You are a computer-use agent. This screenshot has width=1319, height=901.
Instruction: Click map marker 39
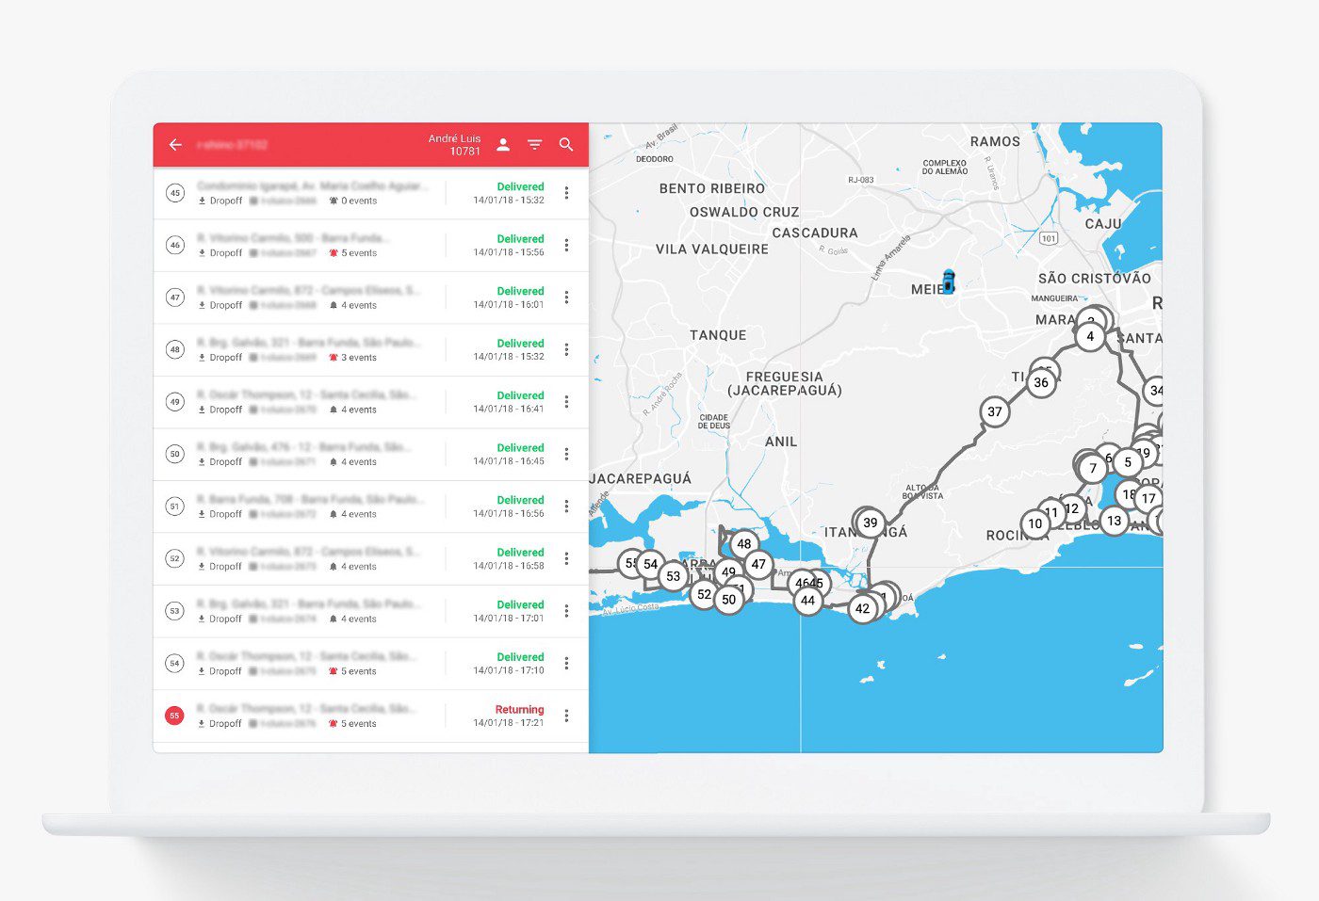(870, 523)
